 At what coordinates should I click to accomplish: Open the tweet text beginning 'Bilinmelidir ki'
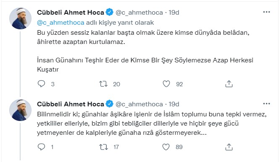(x=152, y=123)
